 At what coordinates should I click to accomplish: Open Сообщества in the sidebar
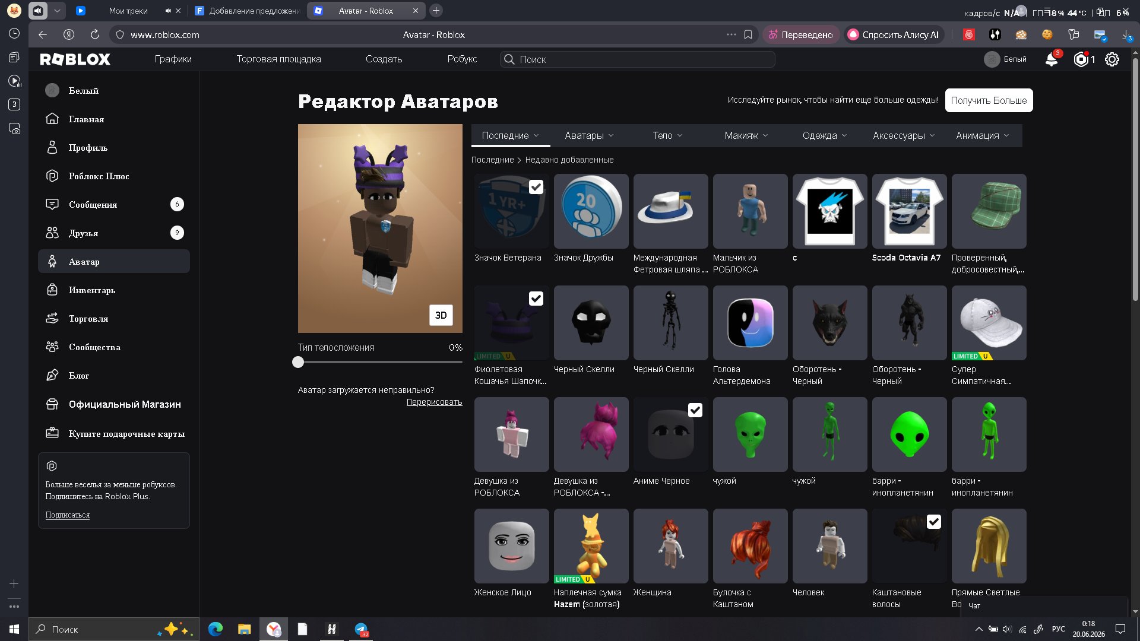coord(114,347)
